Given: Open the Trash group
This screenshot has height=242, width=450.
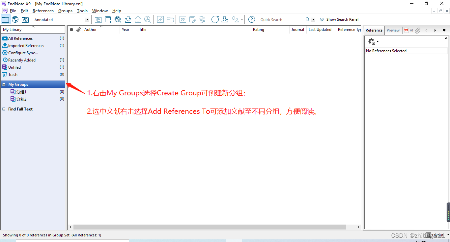Looking at the screenshot, I should point(33,75).
